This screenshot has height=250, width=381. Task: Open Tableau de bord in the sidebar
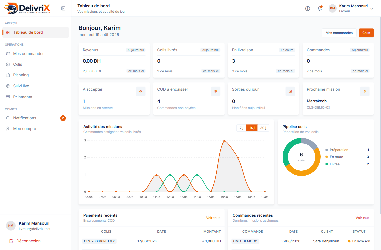(35, 32)
